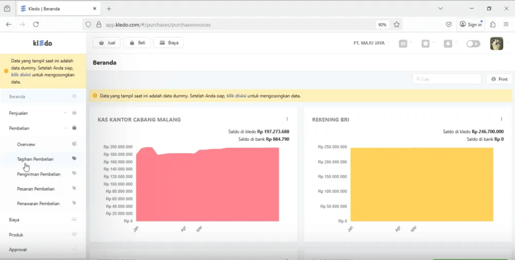This screenshot has width=515, height=260.
Task: Open the Jual quick button
Action: (x=107, y=43)
